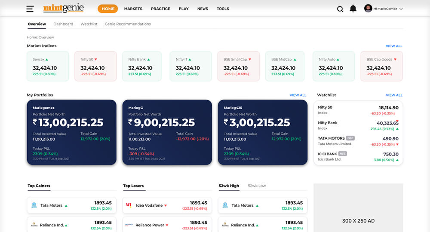Click Reliance Ind. logo in Top Gainers
Viewport: 430px width, 232px height.
pyautogui.click(x=34, y=225)
